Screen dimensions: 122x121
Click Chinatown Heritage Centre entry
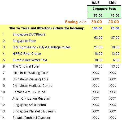pyautogui.click(x=32, y=86)
